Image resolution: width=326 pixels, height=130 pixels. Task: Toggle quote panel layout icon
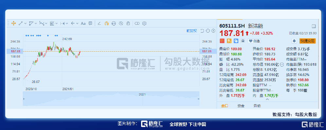[314, 26]
